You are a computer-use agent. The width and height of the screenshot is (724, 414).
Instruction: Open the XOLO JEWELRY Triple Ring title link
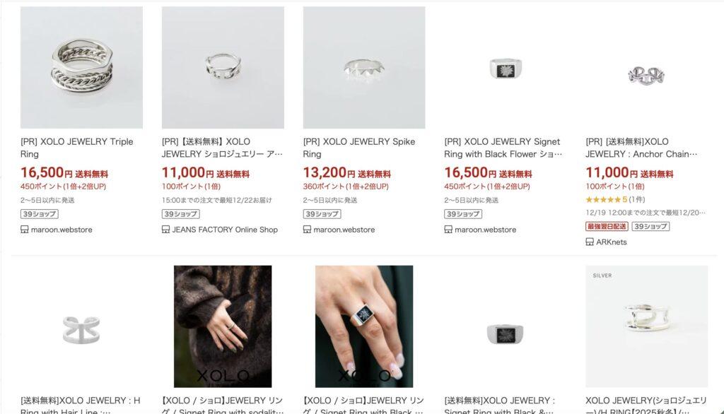coord(76,148)
